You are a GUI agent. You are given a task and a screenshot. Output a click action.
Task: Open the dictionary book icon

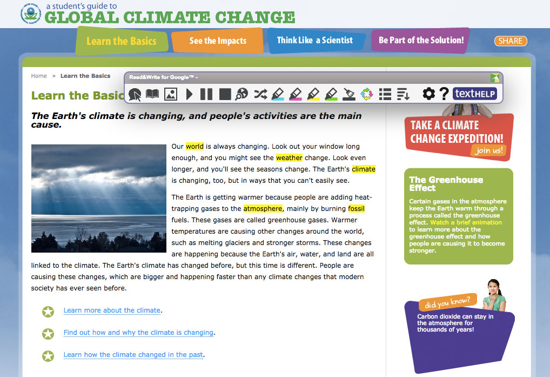[x=153, y=94]
